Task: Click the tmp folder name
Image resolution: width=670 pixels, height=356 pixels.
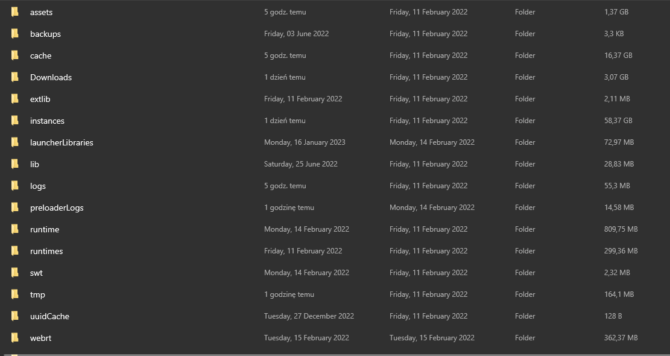Action: (37, 294)
